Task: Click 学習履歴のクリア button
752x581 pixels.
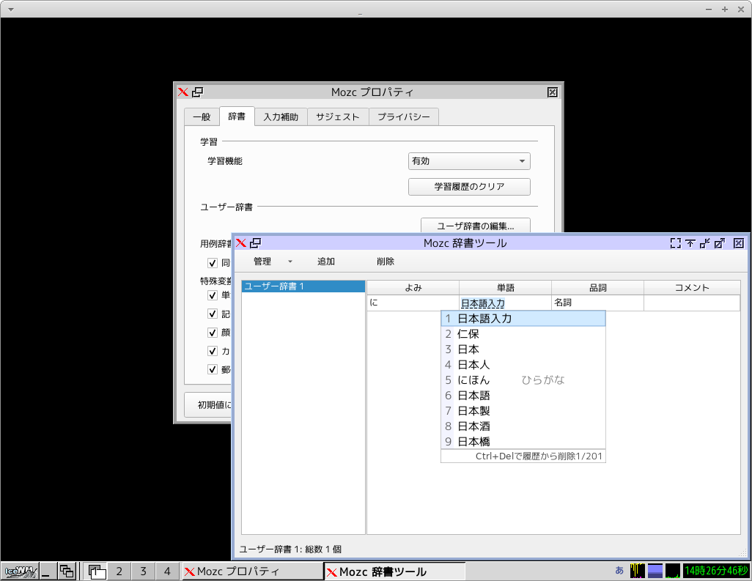Action: click(469, 187)
